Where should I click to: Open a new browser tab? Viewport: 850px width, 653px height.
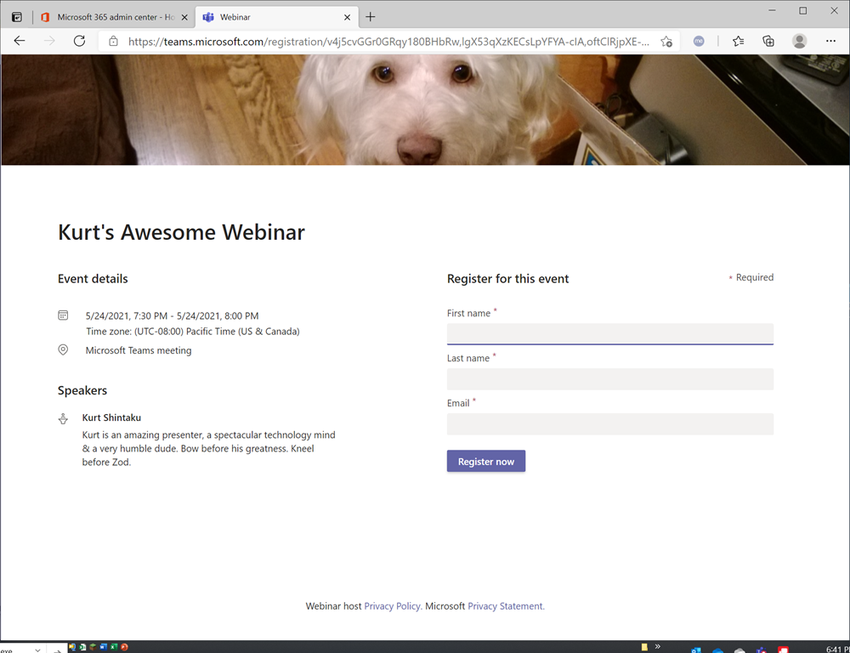pos(371,17)
